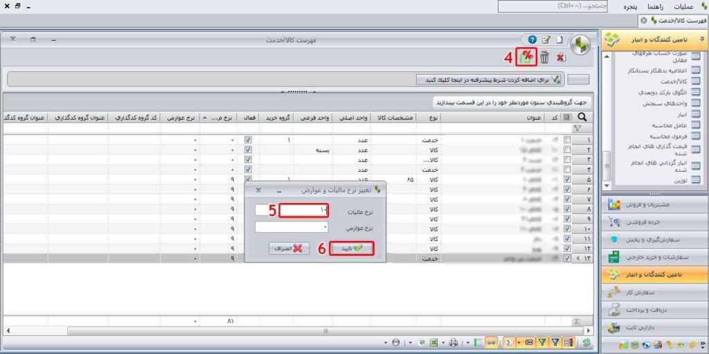Click the column chooser icon with green bars

click(x=478, y=343)
